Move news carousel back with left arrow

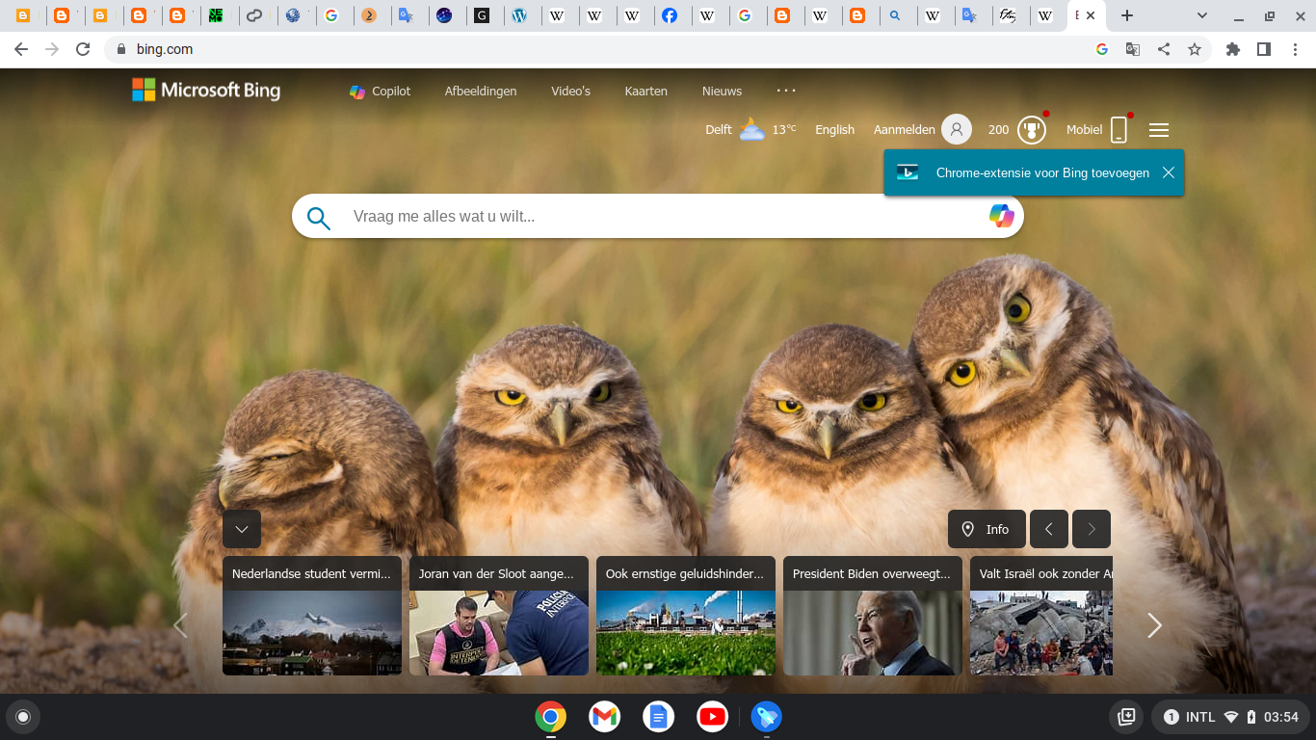click(x=180, y=625)
